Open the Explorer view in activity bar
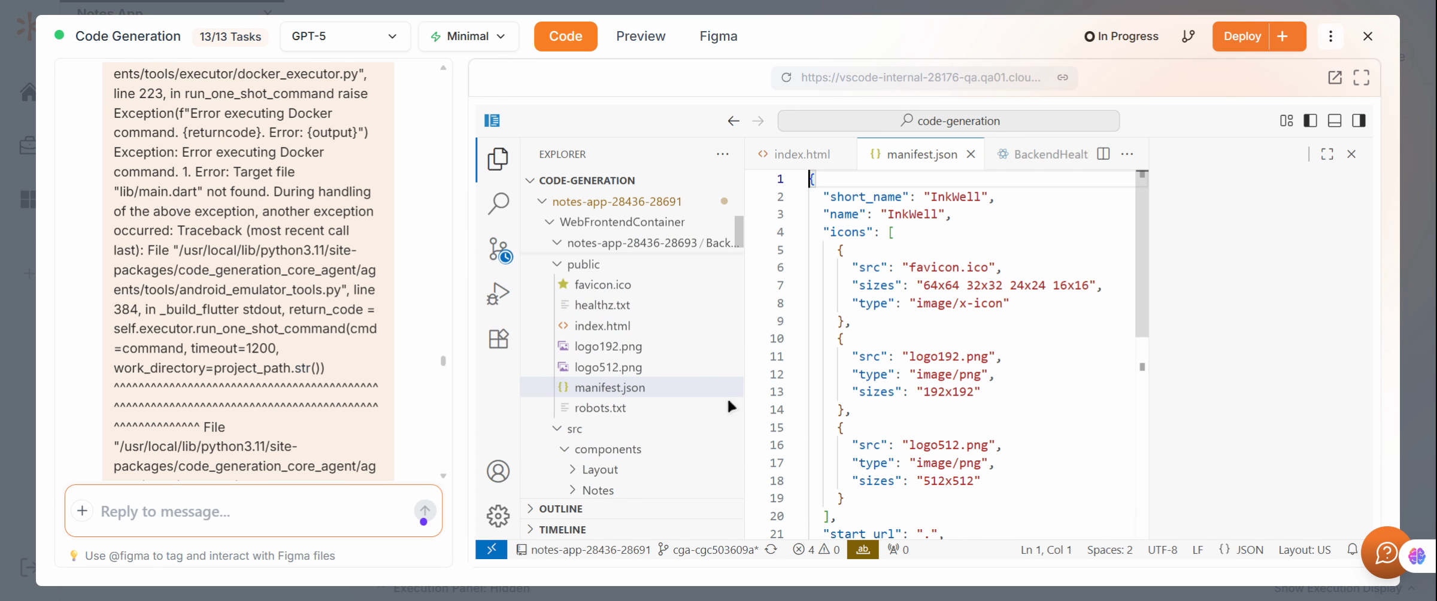This screenshot has width=1437, height=601. point(498,159)
